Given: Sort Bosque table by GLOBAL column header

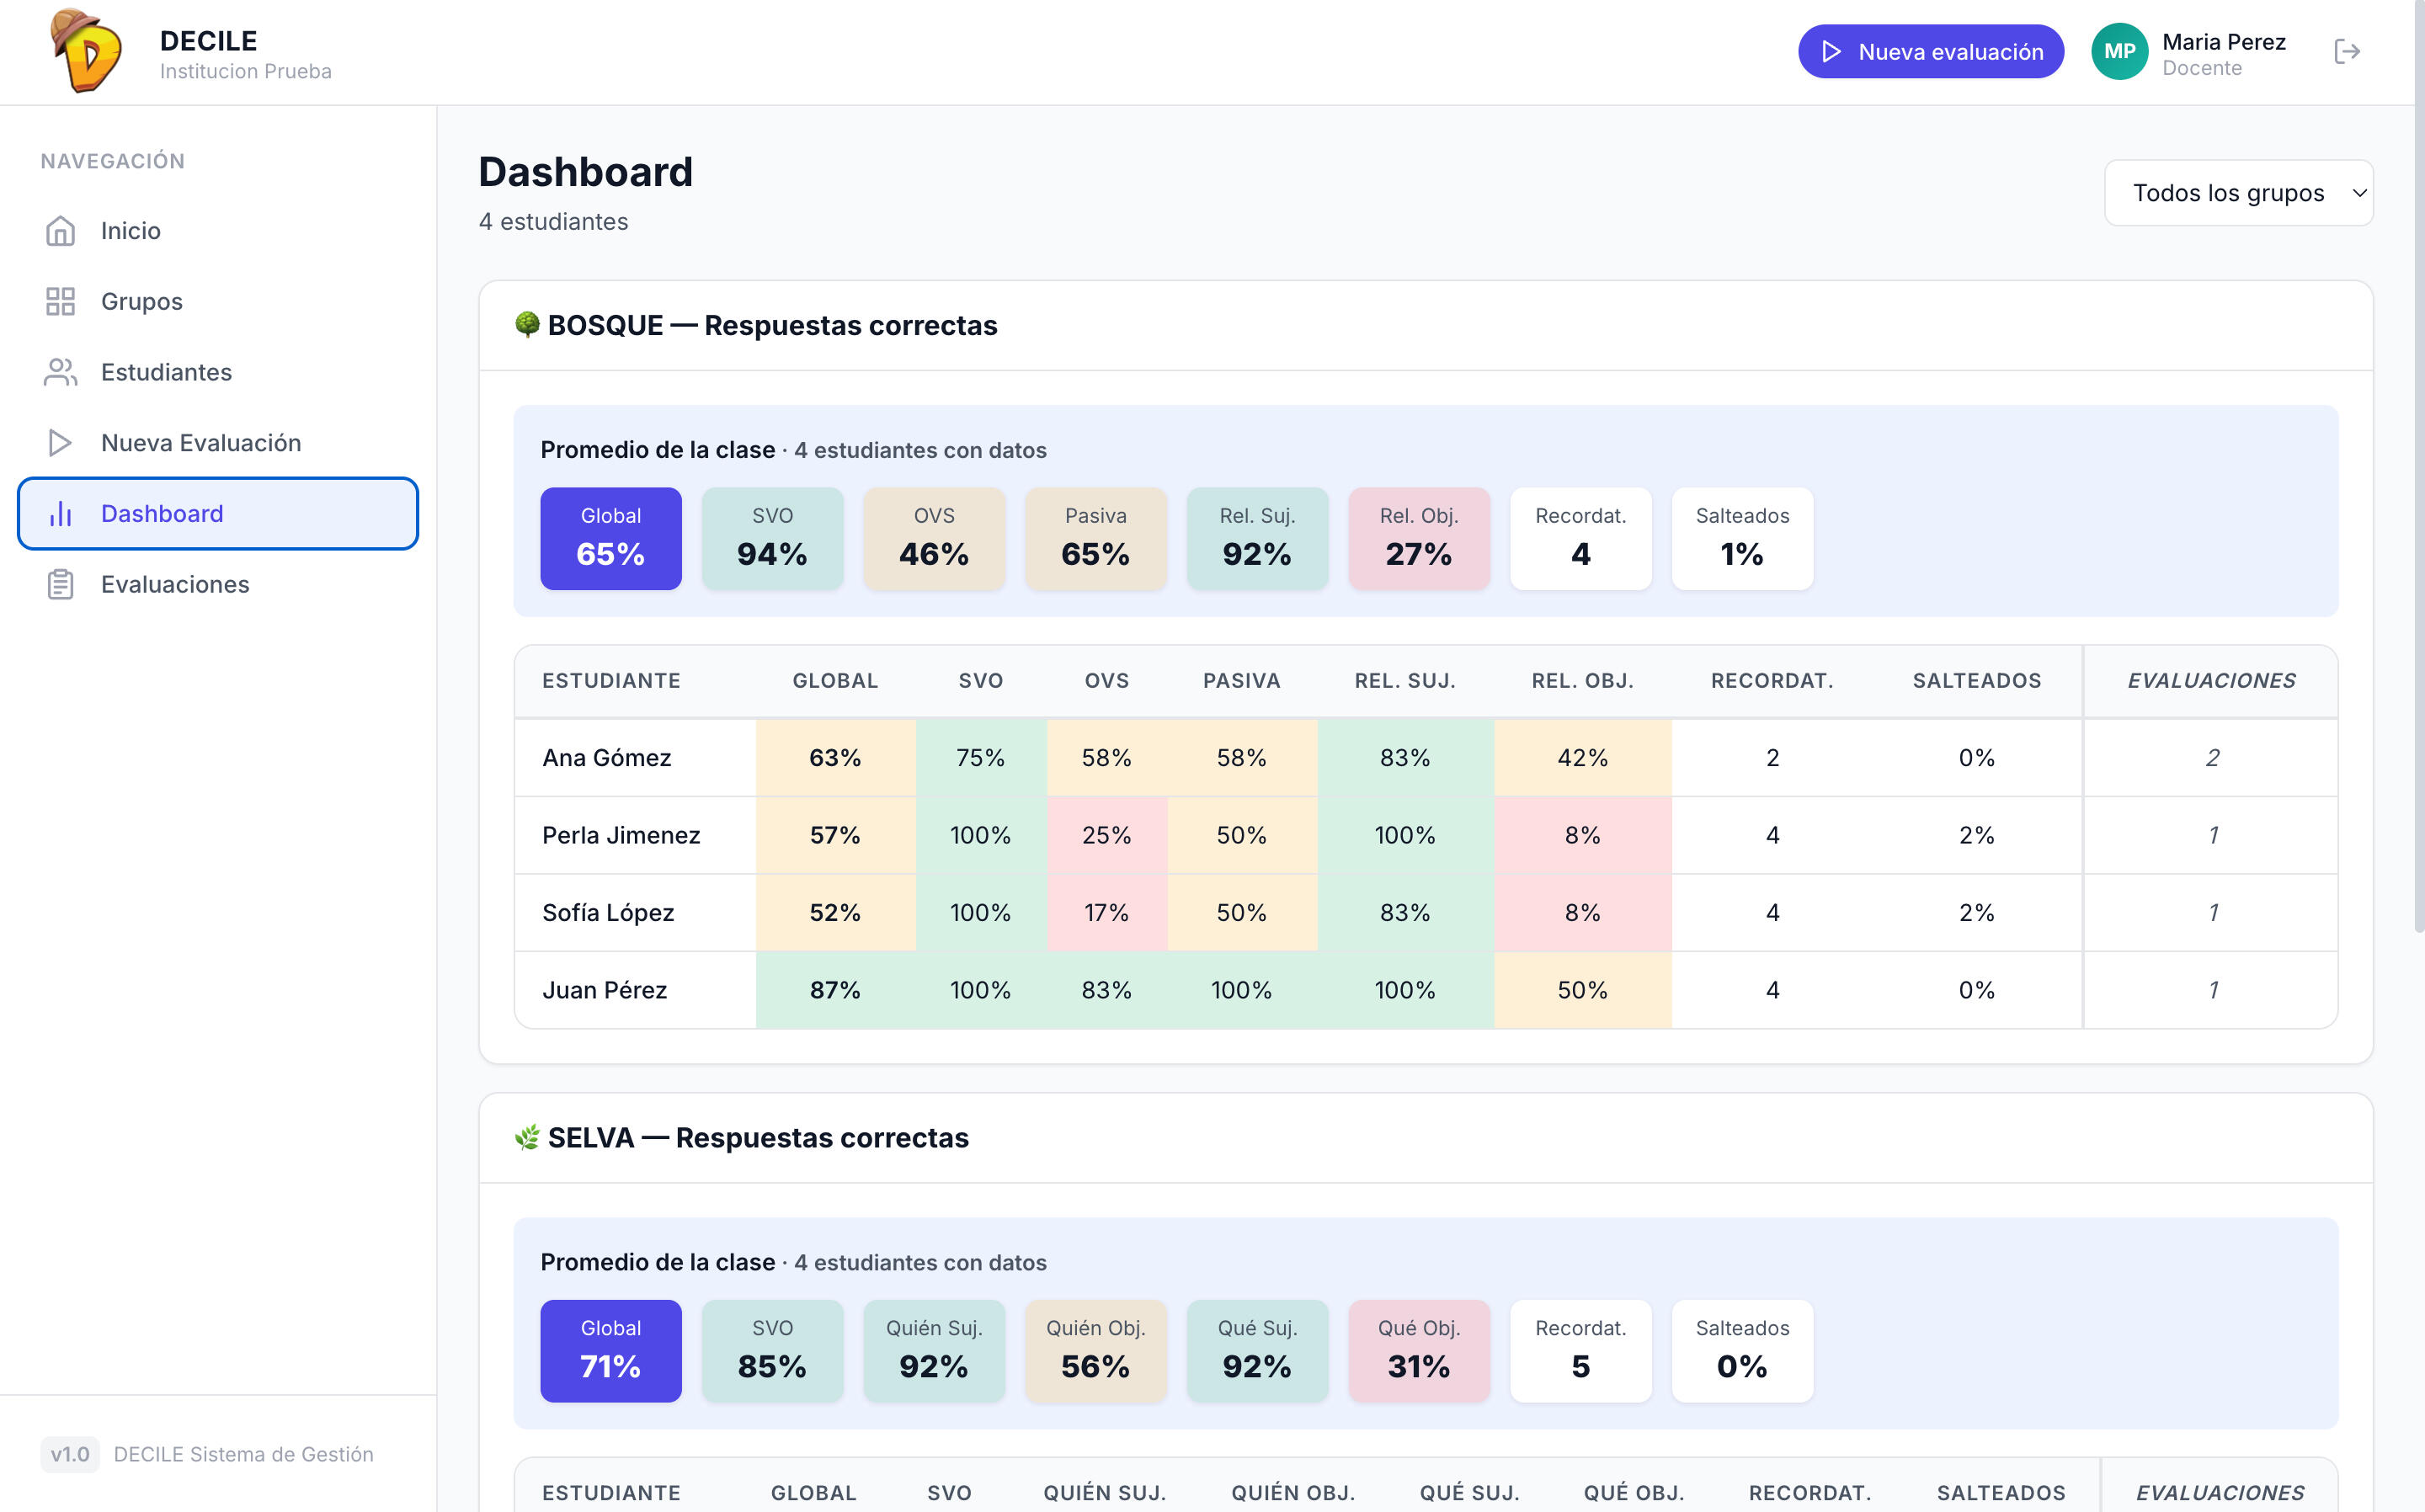Looking at the screenshot, I should pos(835,681).
